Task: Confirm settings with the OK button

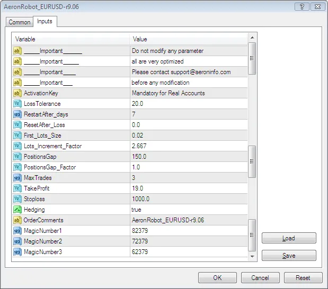Action: 217,278
